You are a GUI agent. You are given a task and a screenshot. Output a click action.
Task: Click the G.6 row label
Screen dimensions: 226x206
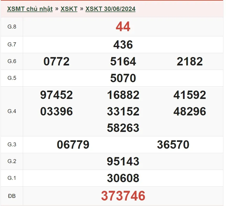(x=12, y=61)
